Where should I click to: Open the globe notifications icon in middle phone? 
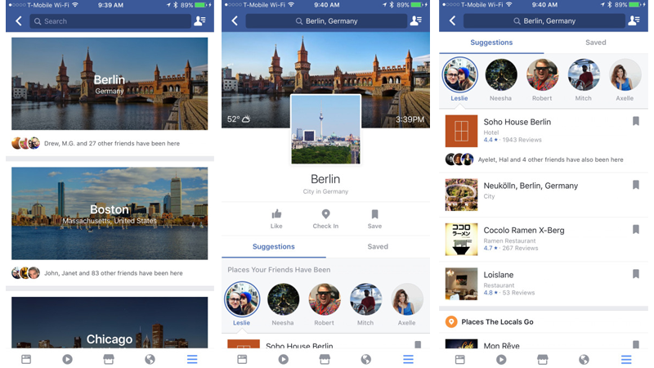(x=365, y=359)
